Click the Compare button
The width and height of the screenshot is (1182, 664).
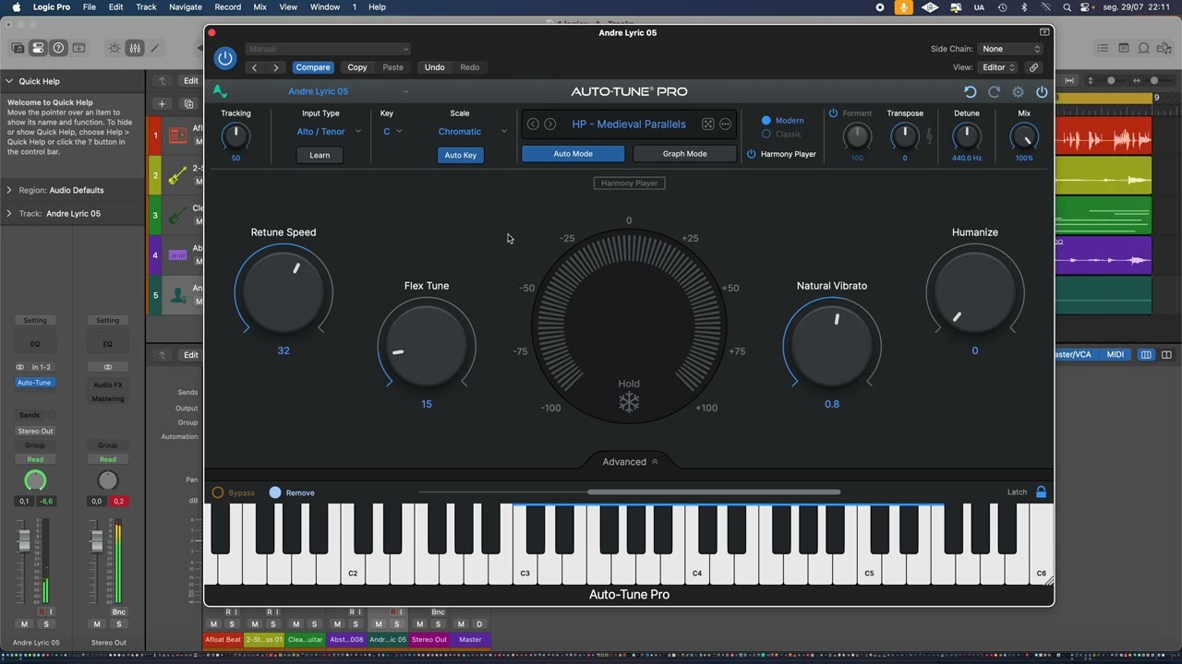pos(313,67)
